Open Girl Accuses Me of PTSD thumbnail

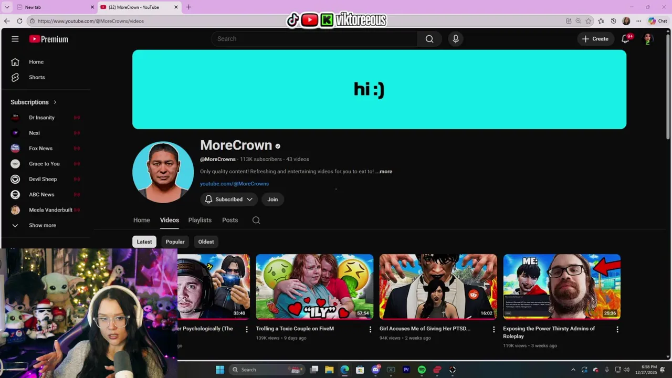tap(438, 287)
